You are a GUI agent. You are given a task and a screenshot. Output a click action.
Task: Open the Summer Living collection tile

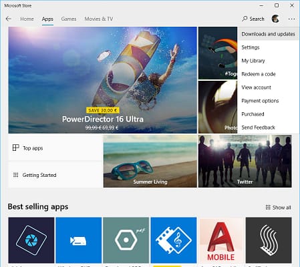(150, 161)
